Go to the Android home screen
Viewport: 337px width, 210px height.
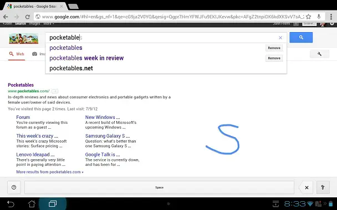[x=32, y=203]
